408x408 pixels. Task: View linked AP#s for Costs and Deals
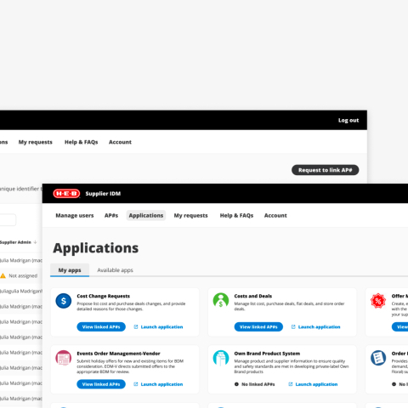tap(258, 327)
